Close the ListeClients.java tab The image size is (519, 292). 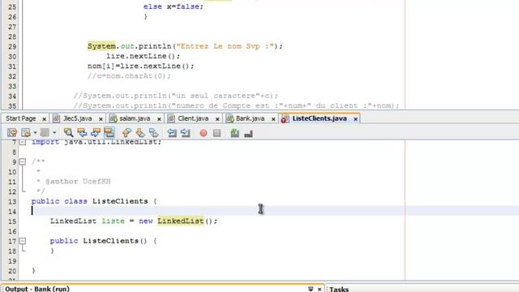click(355, 119)
